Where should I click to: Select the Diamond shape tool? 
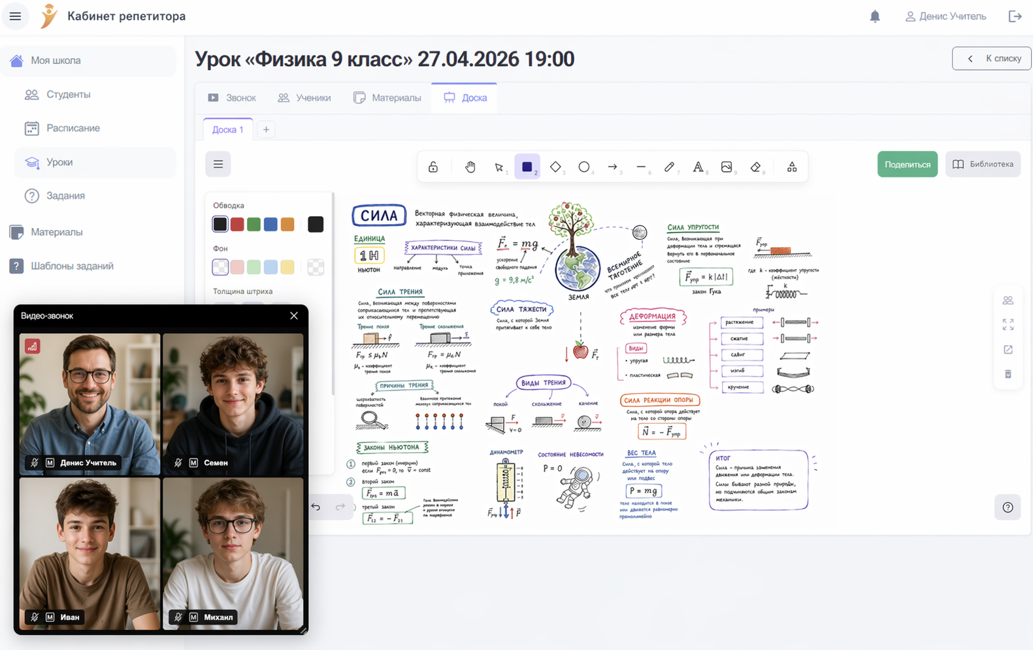(x=556, y=167)
